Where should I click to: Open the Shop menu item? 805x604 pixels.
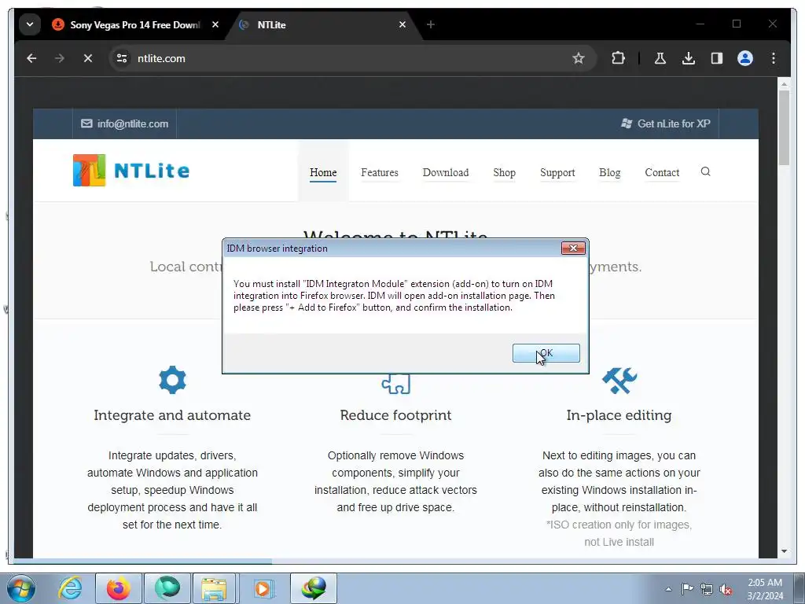(504, 172)
